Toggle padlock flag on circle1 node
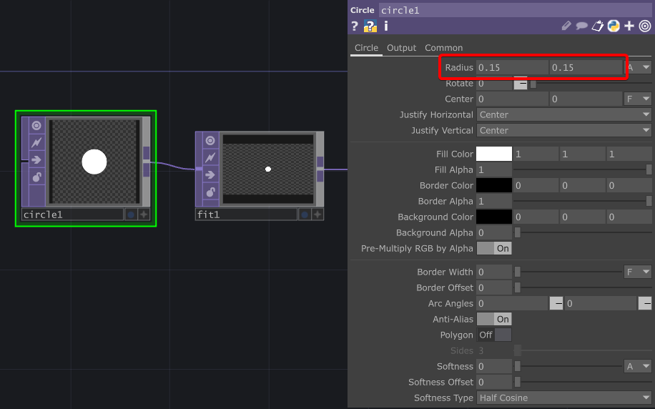 36,177
